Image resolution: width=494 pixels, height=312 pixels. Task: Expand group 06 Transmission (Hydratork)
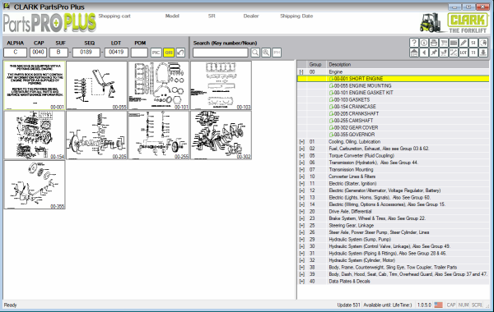click(301, 163)
